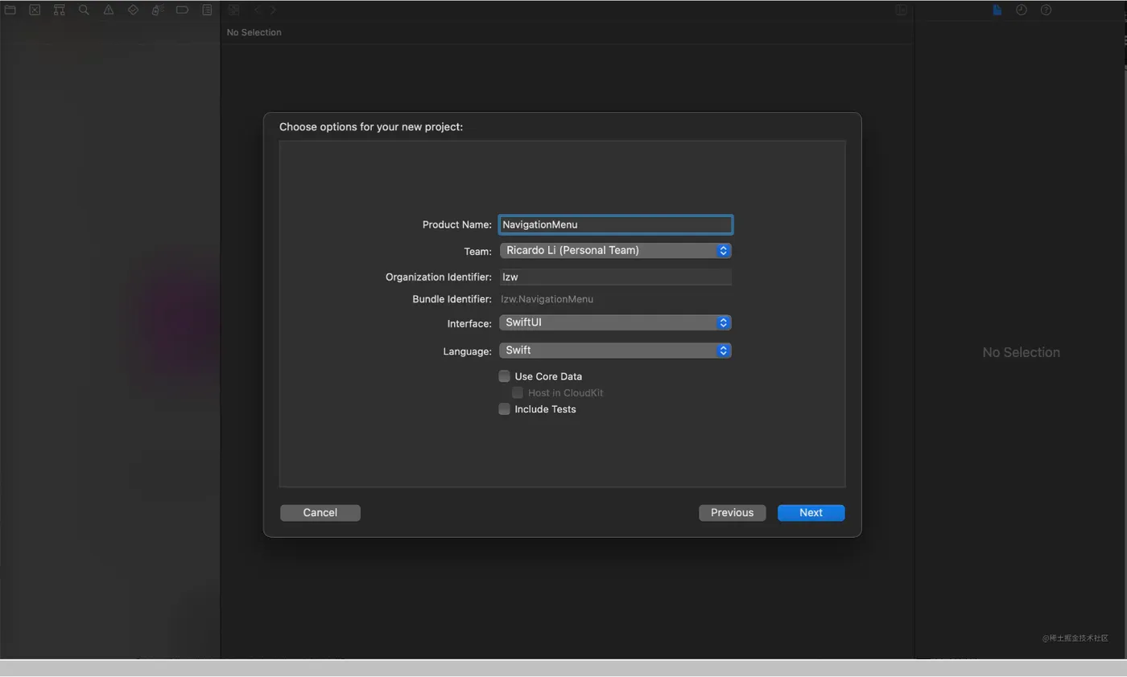Open the Report navigator list icon
This screenshot has height=677, width=1127.
207,10
